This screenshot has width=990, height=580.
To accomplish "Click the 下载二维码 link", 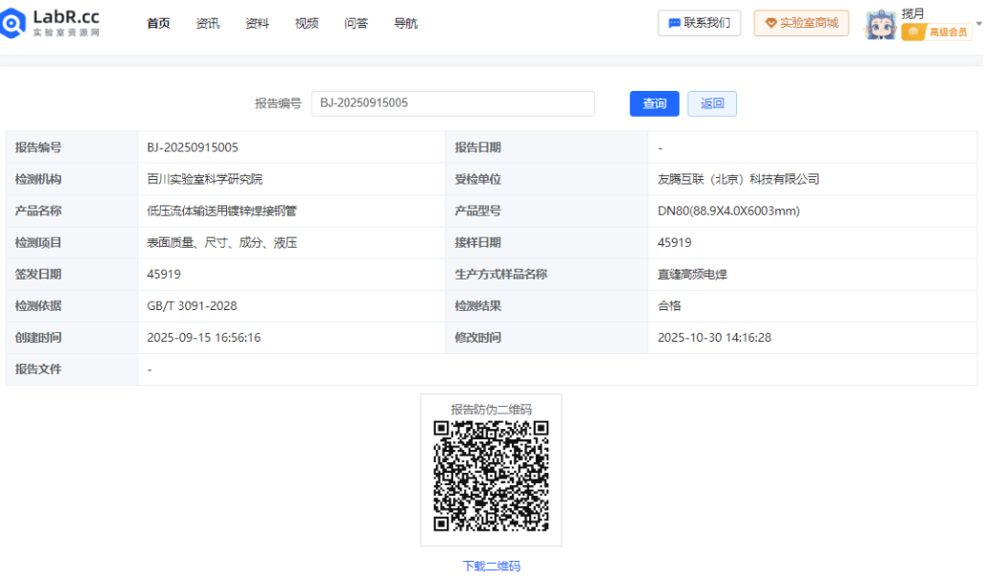I will click(x=491, y=566).
